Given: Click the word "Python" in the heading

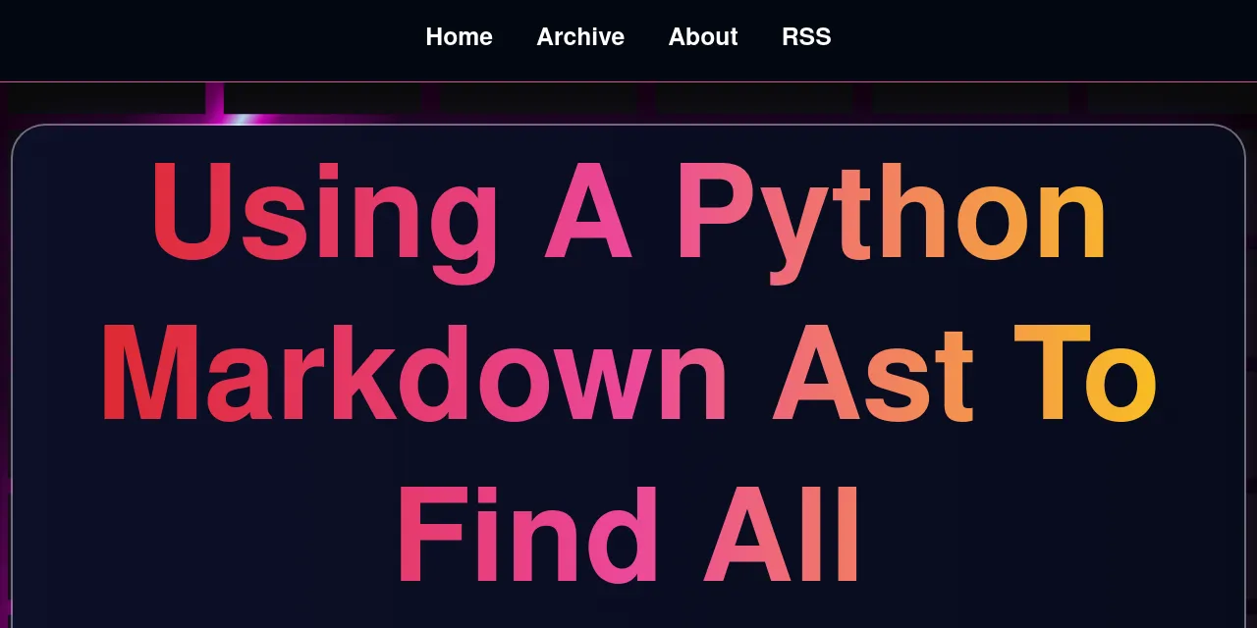Looking at the screenshot, I should point(892,216).
